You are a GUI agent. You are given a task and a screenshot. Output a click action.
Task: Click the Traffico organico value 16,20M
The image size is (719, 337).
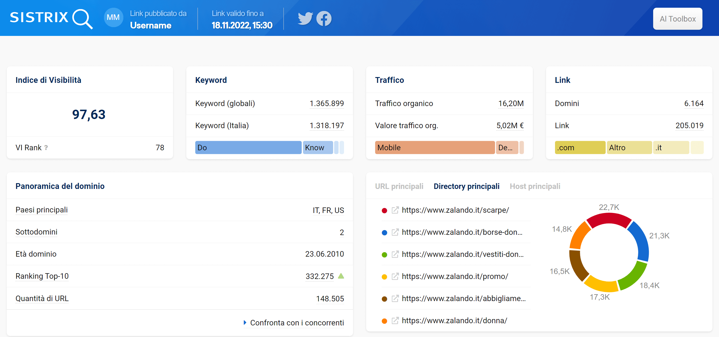[x=511, y=103]
